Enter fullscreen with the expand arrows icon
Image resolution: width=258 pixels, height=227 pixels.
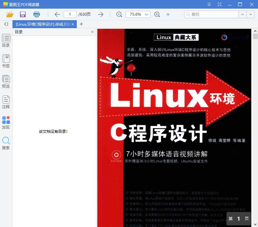(219, 4)
